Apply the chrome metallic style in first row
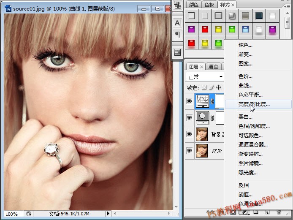The width and height of the screenshot is (293, 220). (232, 16)
